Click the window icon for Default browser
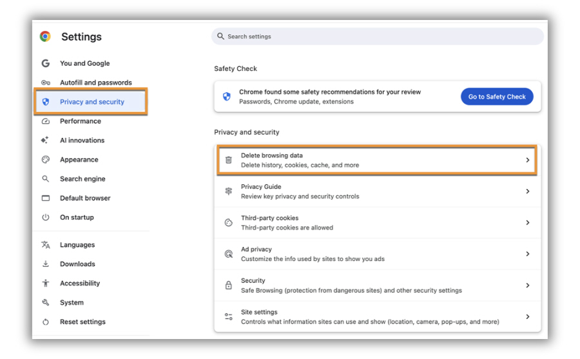The image size is (580, 359). coord(46,198)
